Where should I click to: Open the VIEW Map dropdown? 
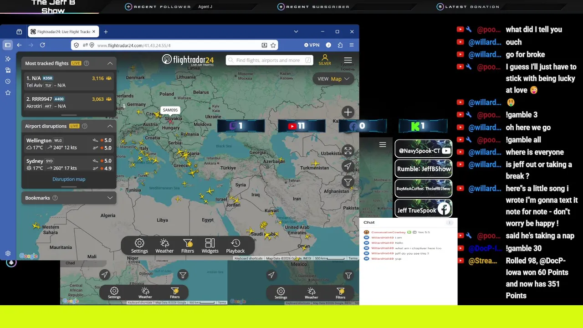(x=333, y=79)
